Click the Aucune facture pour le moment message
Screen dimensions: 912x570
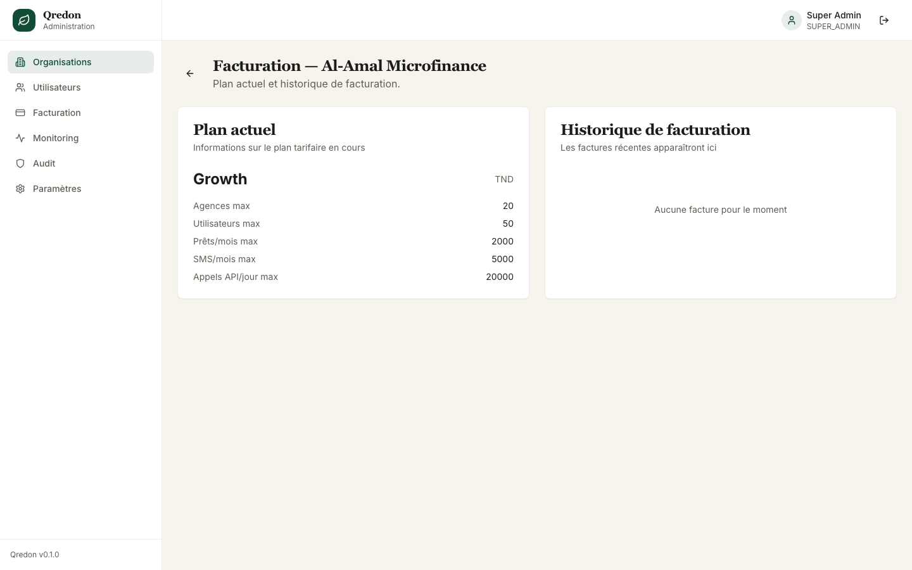pyautogui.click(x=721, y=210)
